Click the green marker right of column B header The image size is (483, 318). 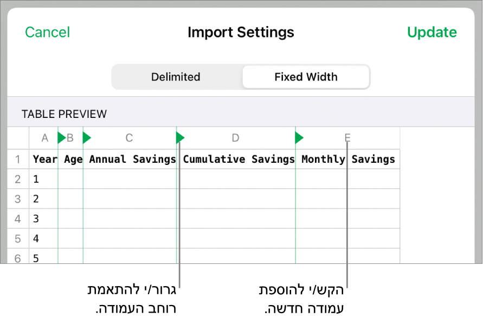pos(87,138)
